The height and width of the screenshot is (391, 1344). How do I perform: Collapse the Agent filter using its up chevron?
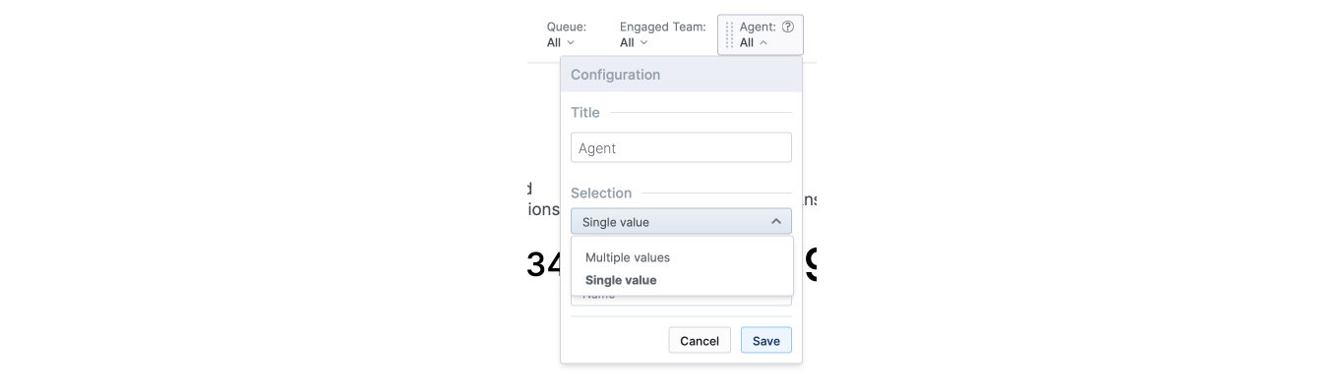[764, 43]
